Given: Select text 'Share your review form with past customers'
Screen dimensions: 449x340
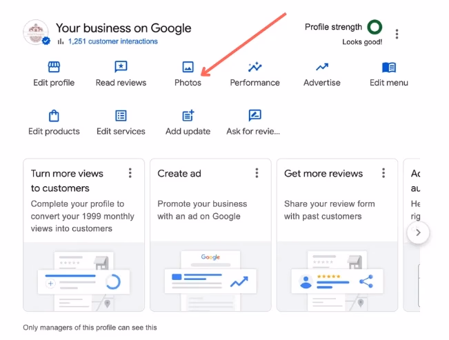Looking at the screenshot, I should (x=329, y=210).
